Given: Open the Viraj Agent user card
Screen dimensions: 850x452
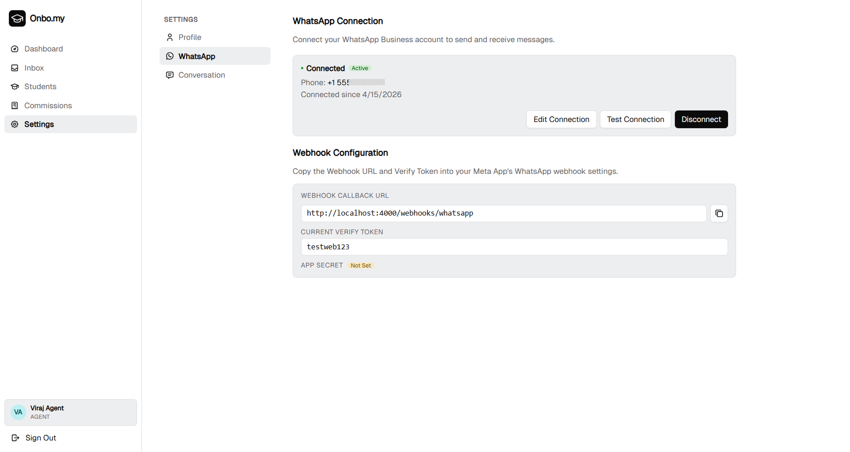Looking at the screenshot, I should (x=71, y=413).
